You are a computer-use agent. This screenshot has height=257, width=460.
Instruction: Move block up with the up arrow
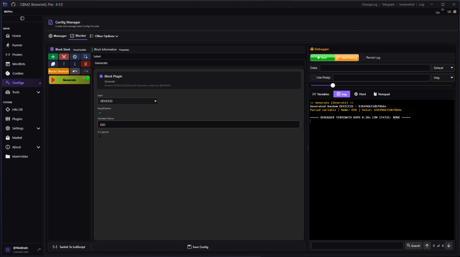[x=64, y=64]
